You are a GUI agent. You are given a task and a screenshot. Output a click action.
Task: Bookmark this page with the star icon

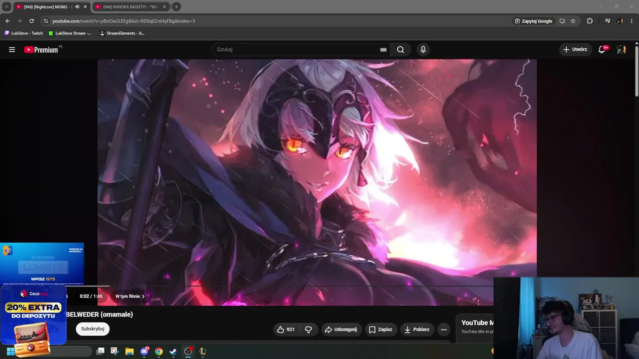click(573, 21)
